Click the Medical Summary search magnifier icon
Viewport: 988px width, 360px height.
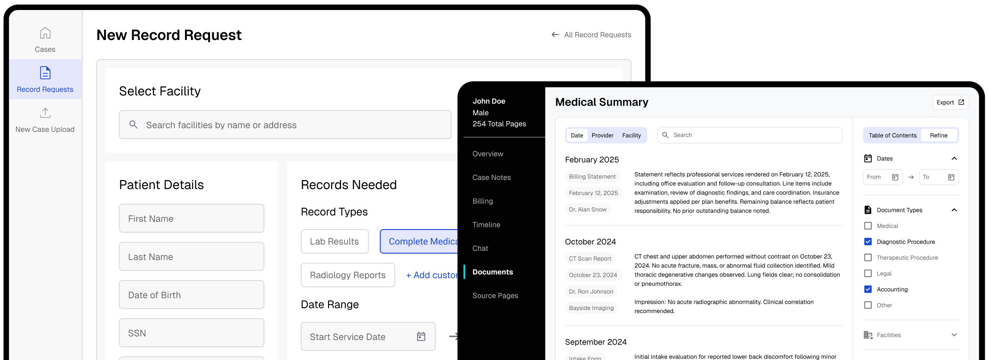click(665, 135)
